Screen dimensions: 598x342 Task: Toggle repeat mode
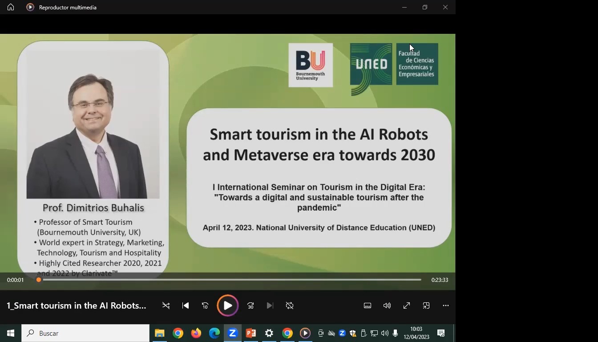[290, 305]
